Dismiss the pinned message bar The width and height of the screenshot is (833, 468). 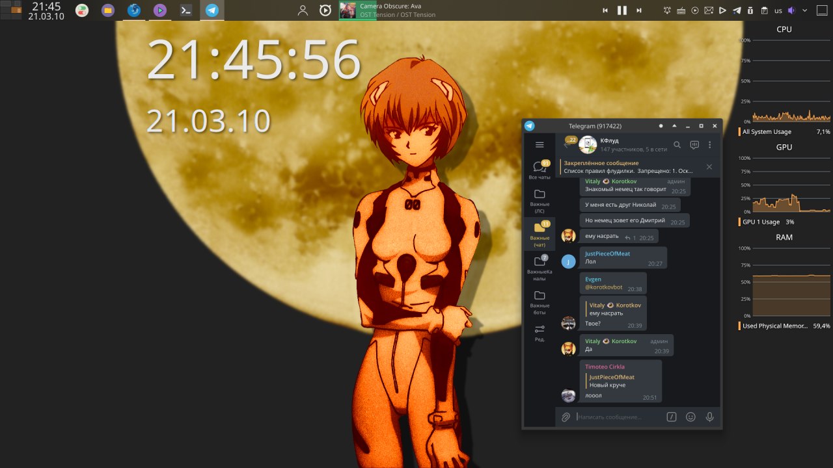709,167
